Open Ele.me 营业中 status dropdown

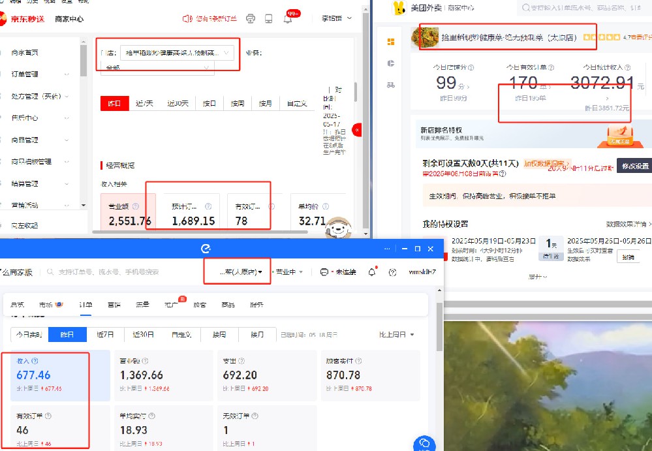pyautogui.click(x=289, y=272)
